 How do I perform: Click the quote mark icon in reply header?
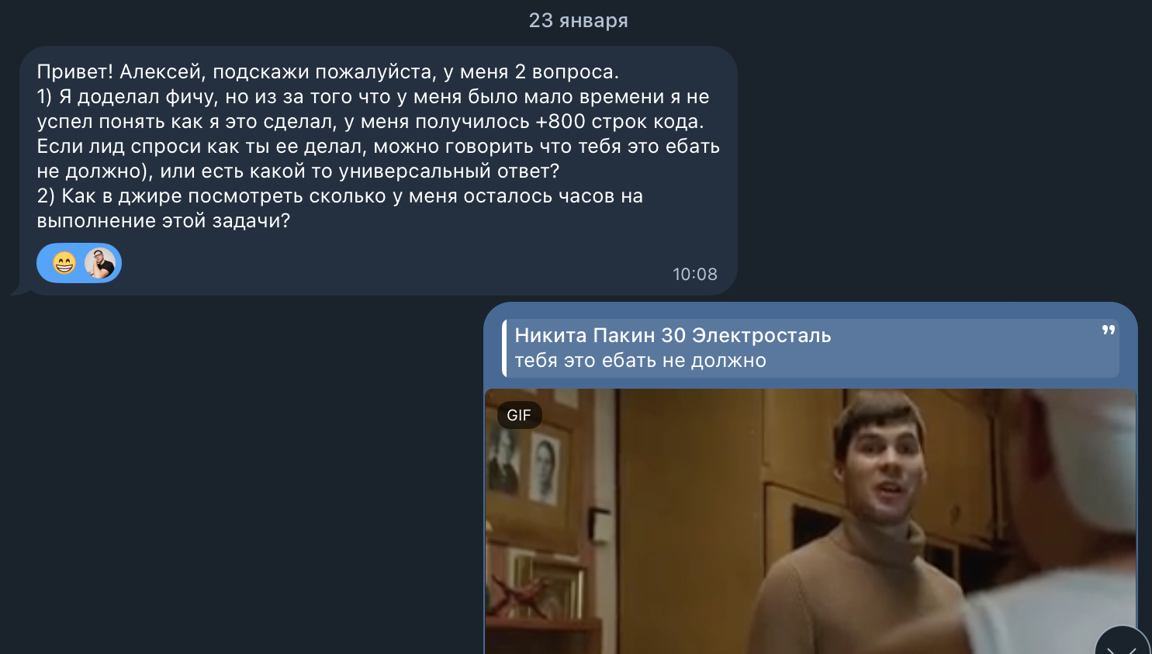click(1109, 330)
